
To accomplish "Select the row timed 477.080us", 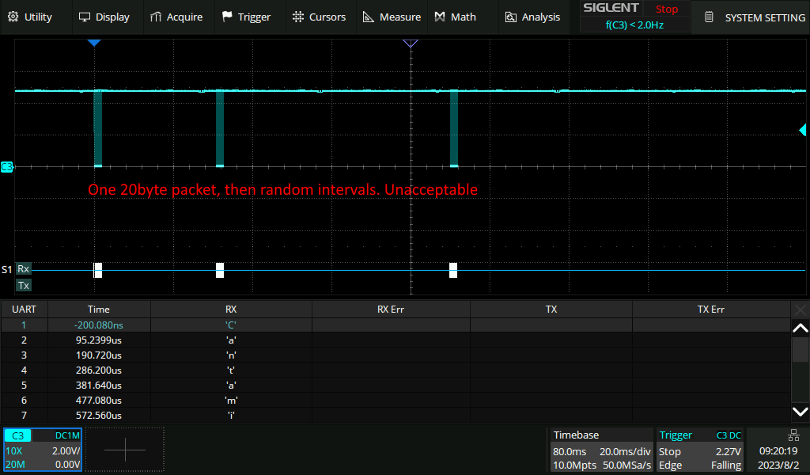I will pyautogui.click(x=396, y=400).
